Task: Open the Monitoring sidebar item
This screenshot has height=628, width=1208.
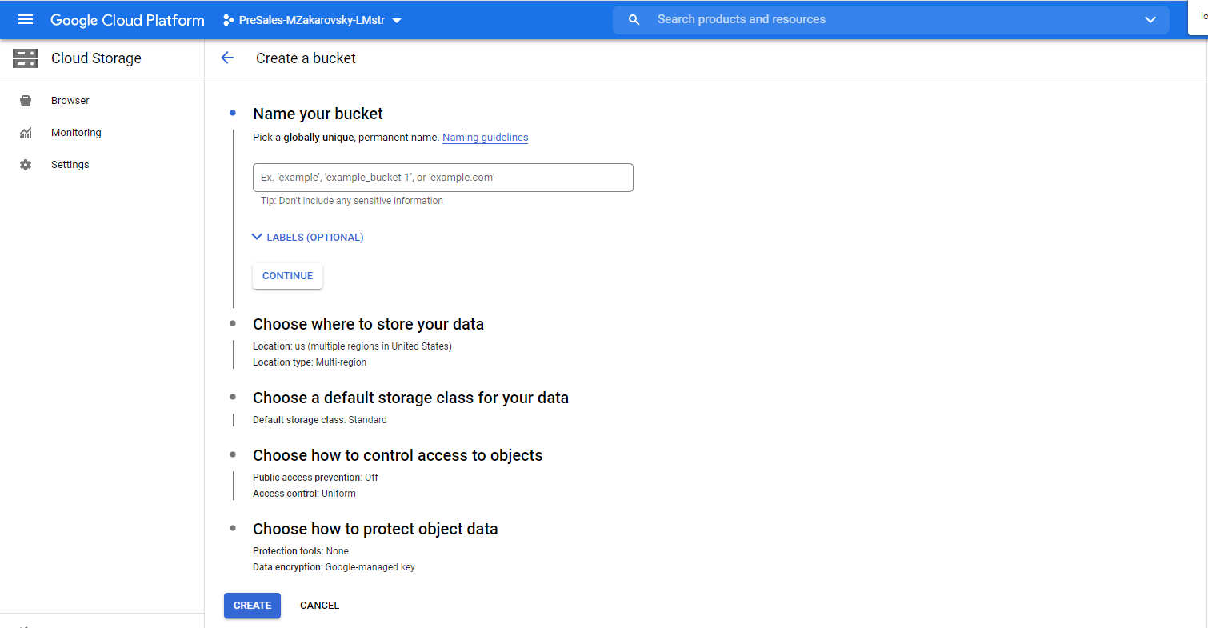Action: (x=76, y=133)
